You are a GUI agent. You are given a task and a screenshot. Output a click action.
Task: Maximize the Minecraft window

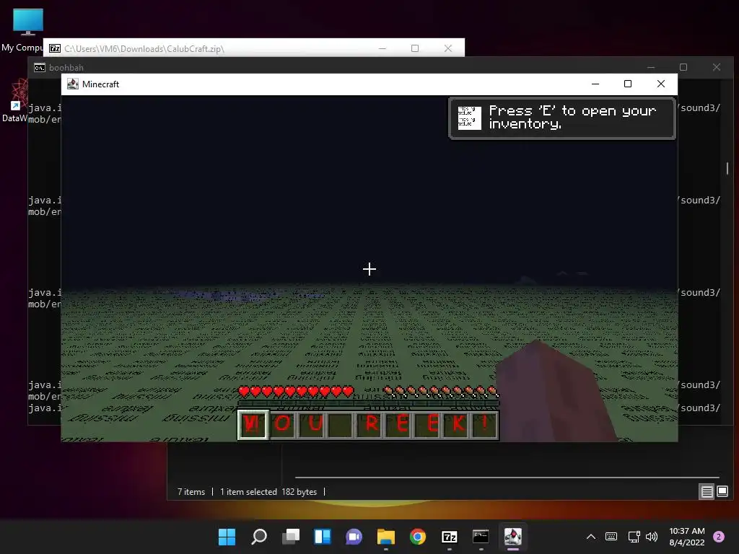[x=628, y=84]
